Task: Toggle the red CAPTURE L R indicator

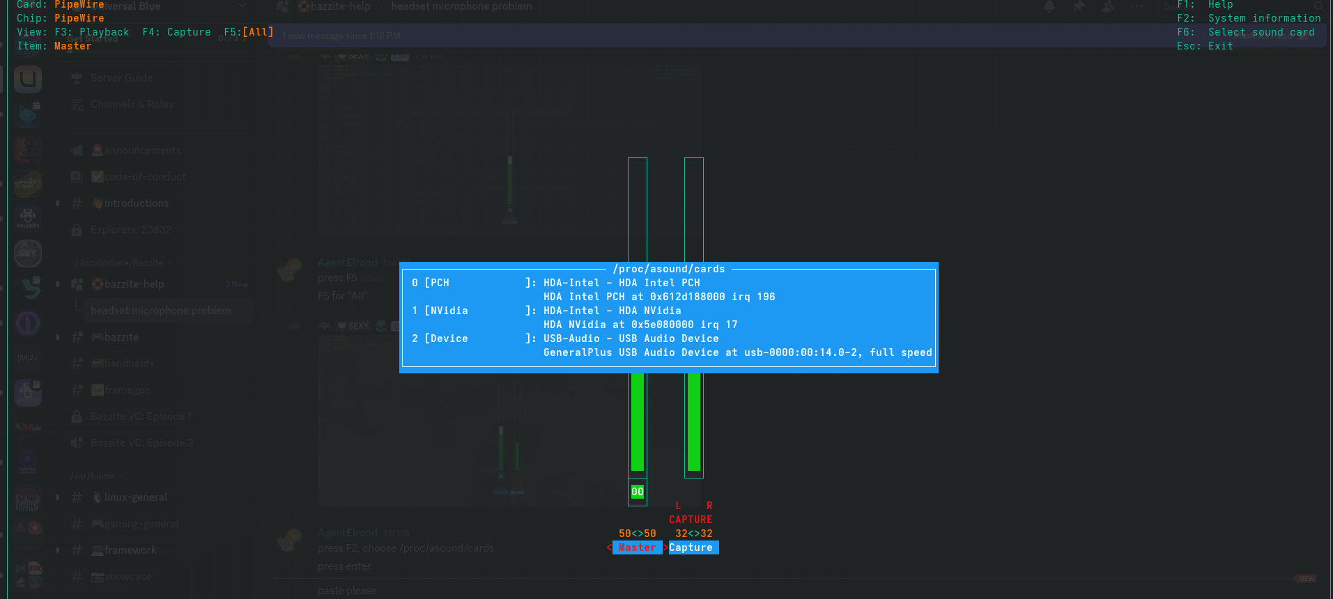Action: click(x=691, y=513)
